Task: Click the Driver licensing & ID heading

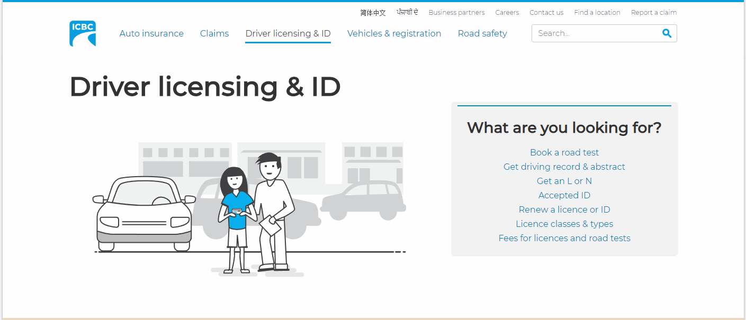Action: 205,87
